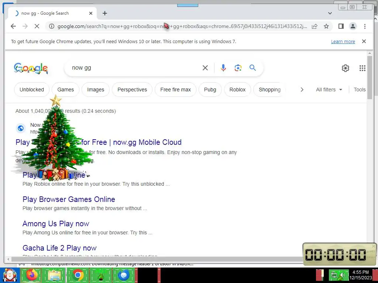
Task: Open Chrome three-dot menu
Action: 365,26
